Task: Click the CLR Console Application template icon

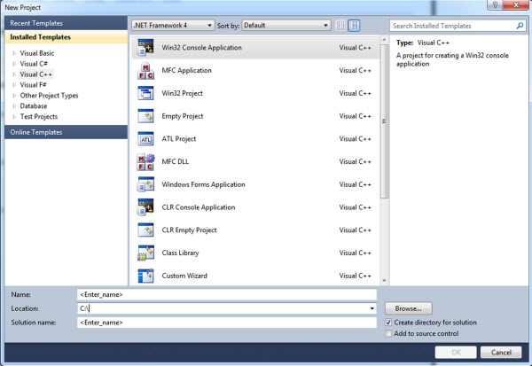Action: click(145, 207)
